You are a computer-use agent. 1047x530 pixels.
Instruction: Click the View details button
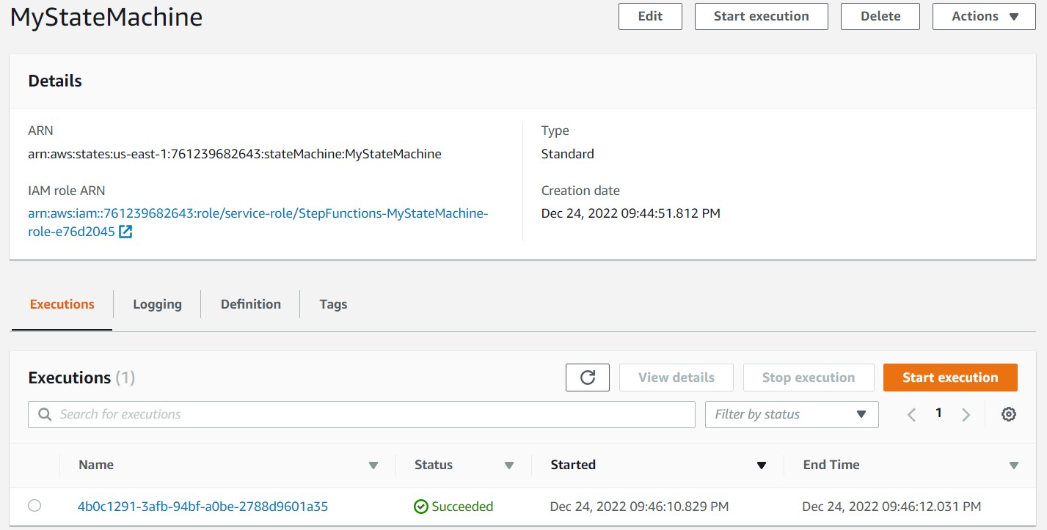(x=676, y=378)
